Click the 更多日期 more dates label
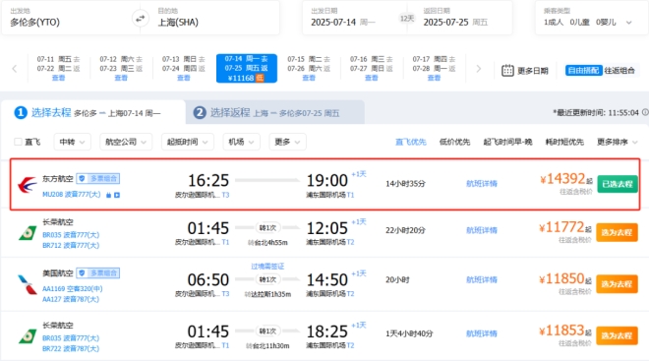The image size is (649, 361). click(533, 71)
